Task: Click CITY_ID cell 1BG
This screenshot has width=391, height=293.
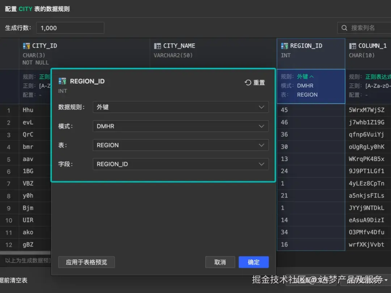Action: pyautogui.click(x=35, y=171)
